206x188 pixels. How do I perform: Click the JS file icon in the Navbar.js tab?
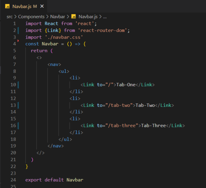pyautogui.click(x=7, y=6)
